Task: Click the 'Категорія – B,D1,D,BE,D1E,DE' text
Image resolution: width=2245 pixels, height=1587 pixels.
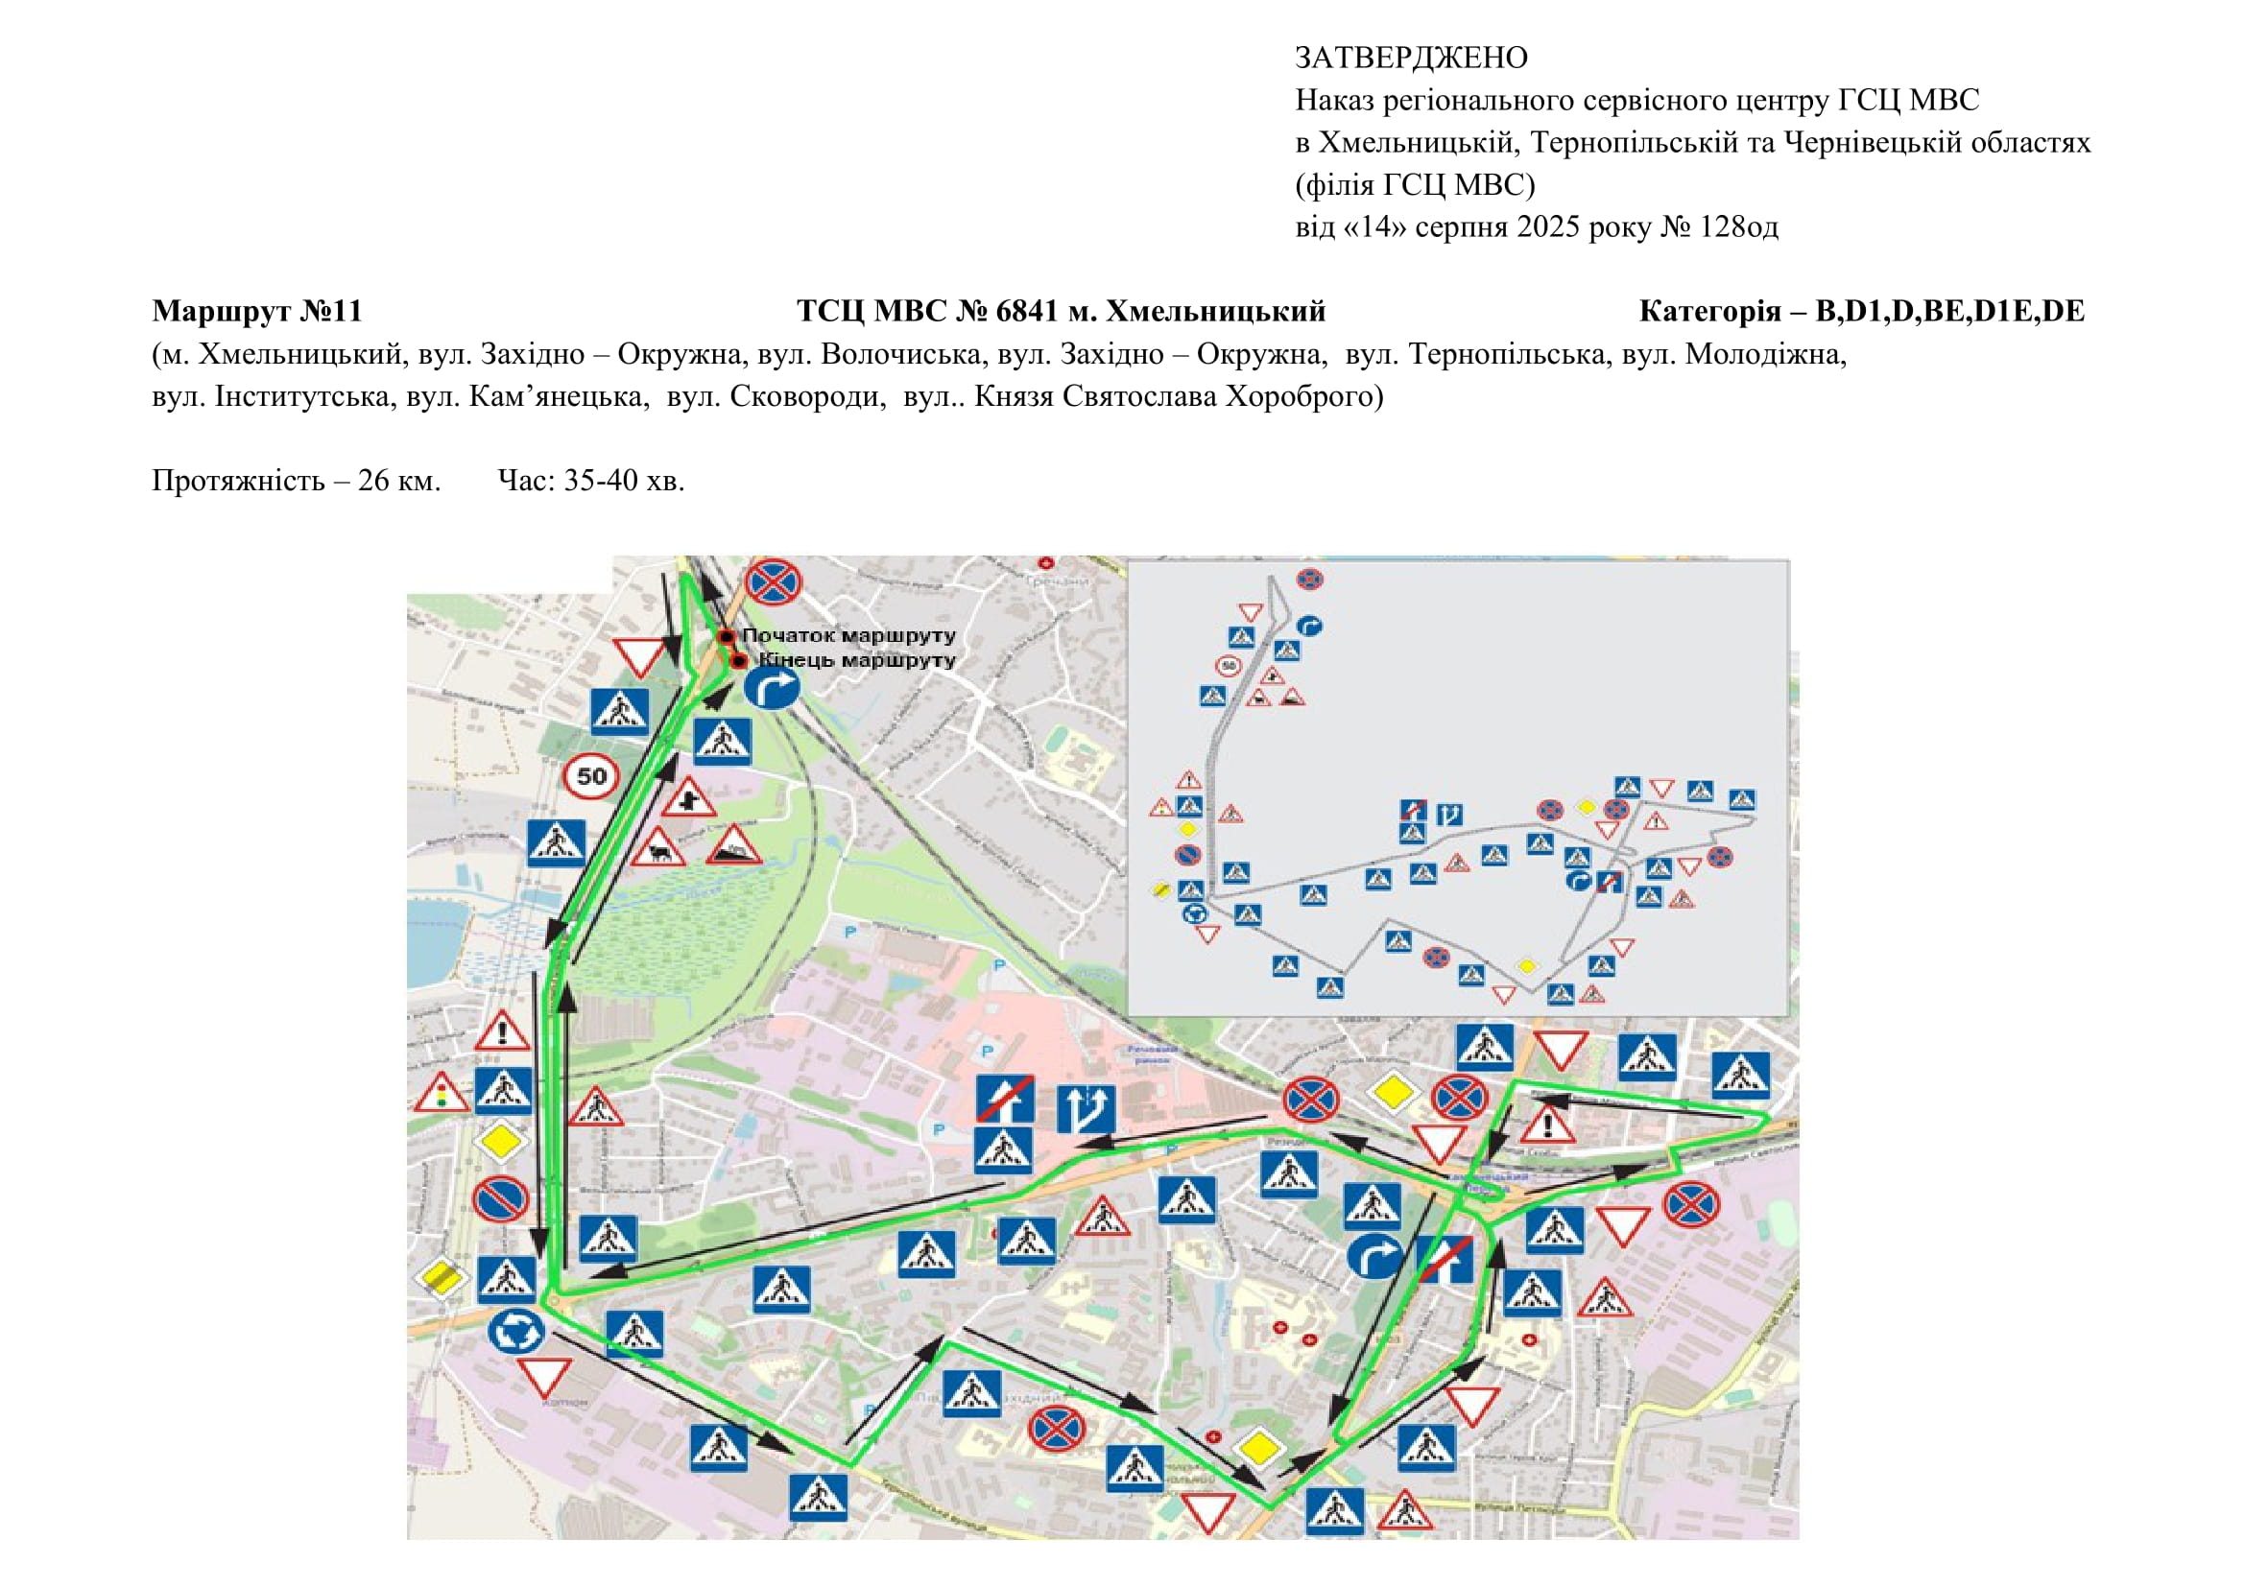Action: (x=1862, y=311)
